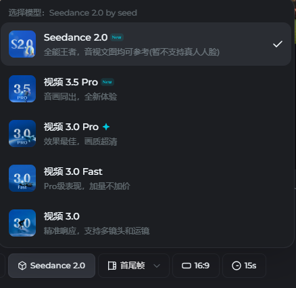Screen dimensions: 296x288
Task: Click the 3.0 Fast model icon
Action: (22, 178)
